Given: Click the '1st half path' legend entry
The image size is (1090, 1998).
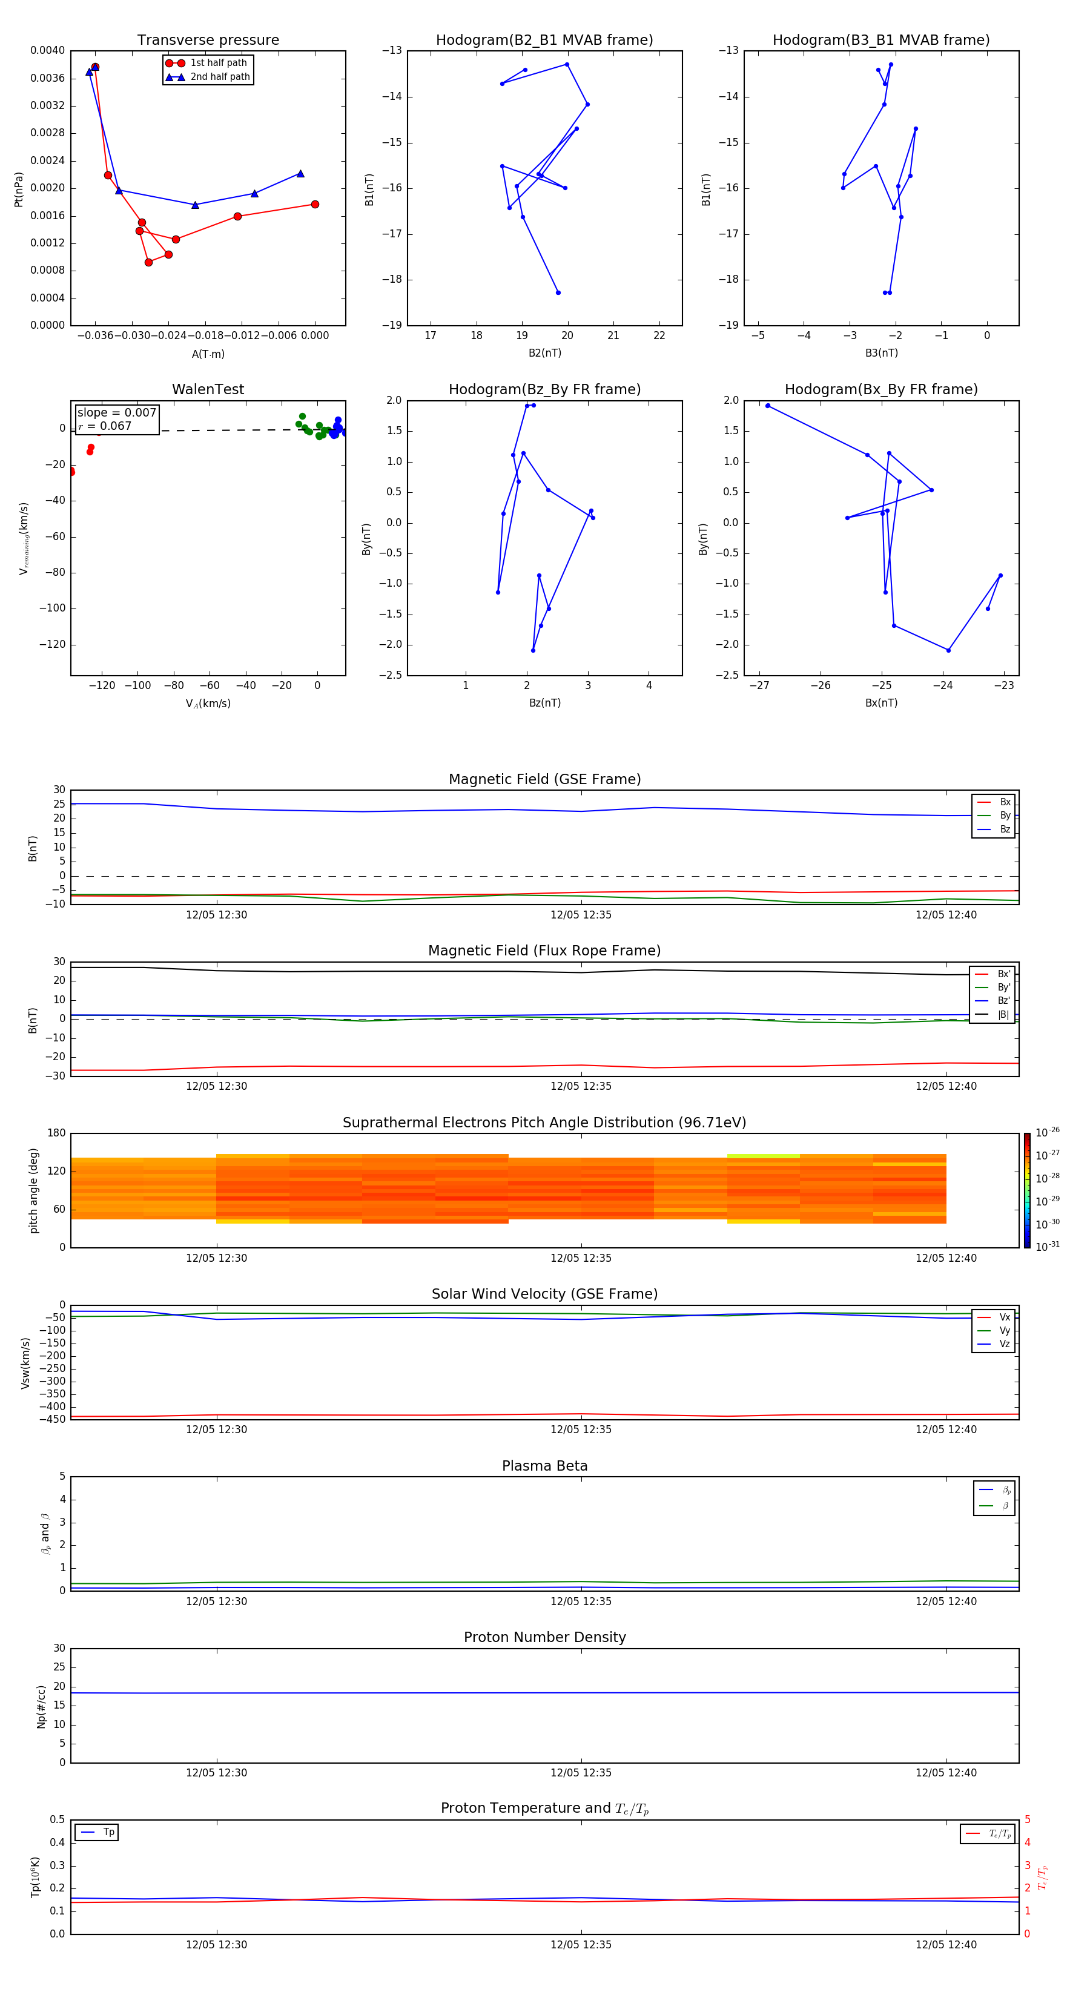Looking at the screenshot, I should point(206,63).
